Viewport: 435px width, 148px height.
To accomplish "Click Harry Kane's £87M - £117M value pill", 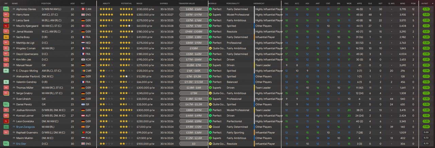I will click(x=194, y=15).
